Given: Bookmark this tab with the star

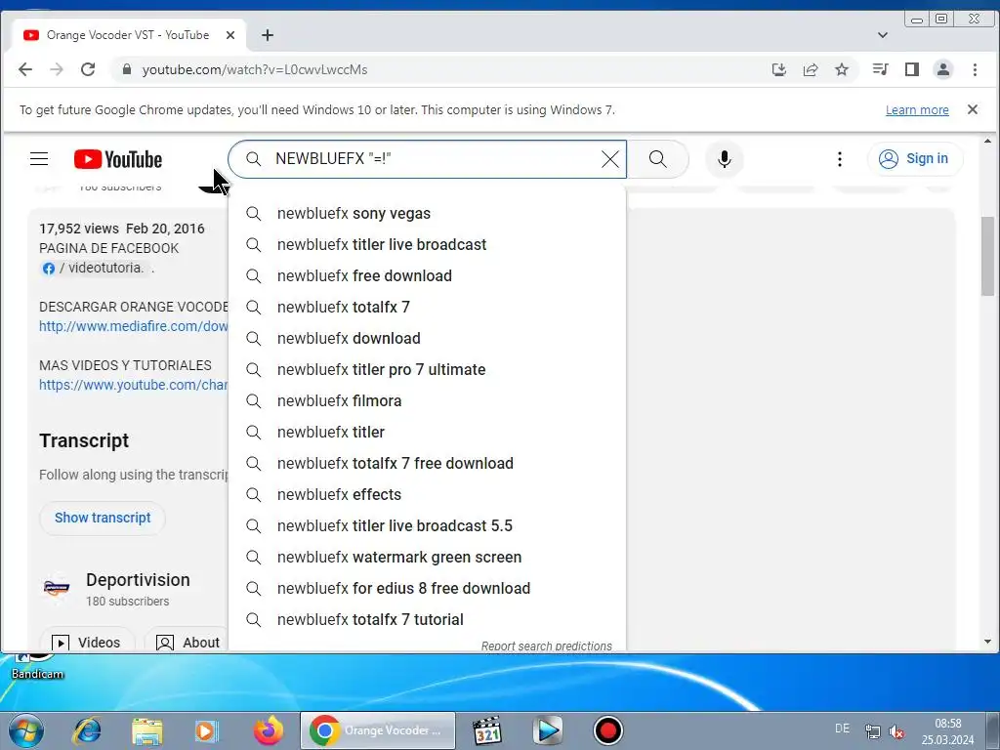Looking at the screenshot, I should 842,69.
